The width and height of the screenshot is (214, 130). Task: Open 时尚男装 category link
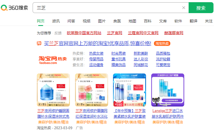(x=118, y=54)
